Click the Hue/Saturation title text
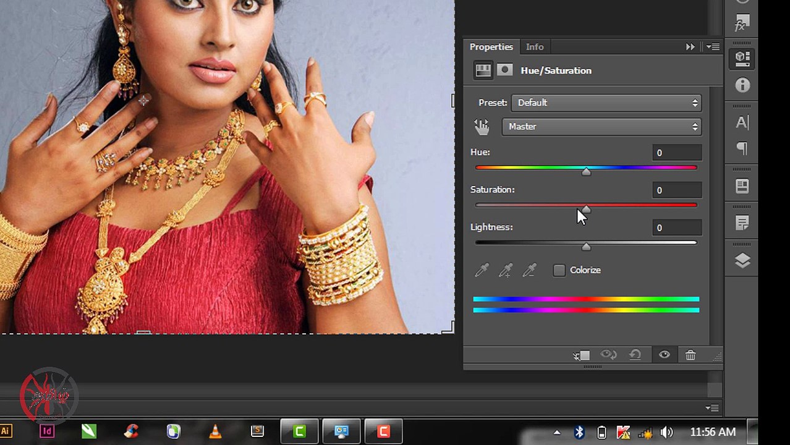The width and height of the screenshot is (790, 445). click(556, 70)
